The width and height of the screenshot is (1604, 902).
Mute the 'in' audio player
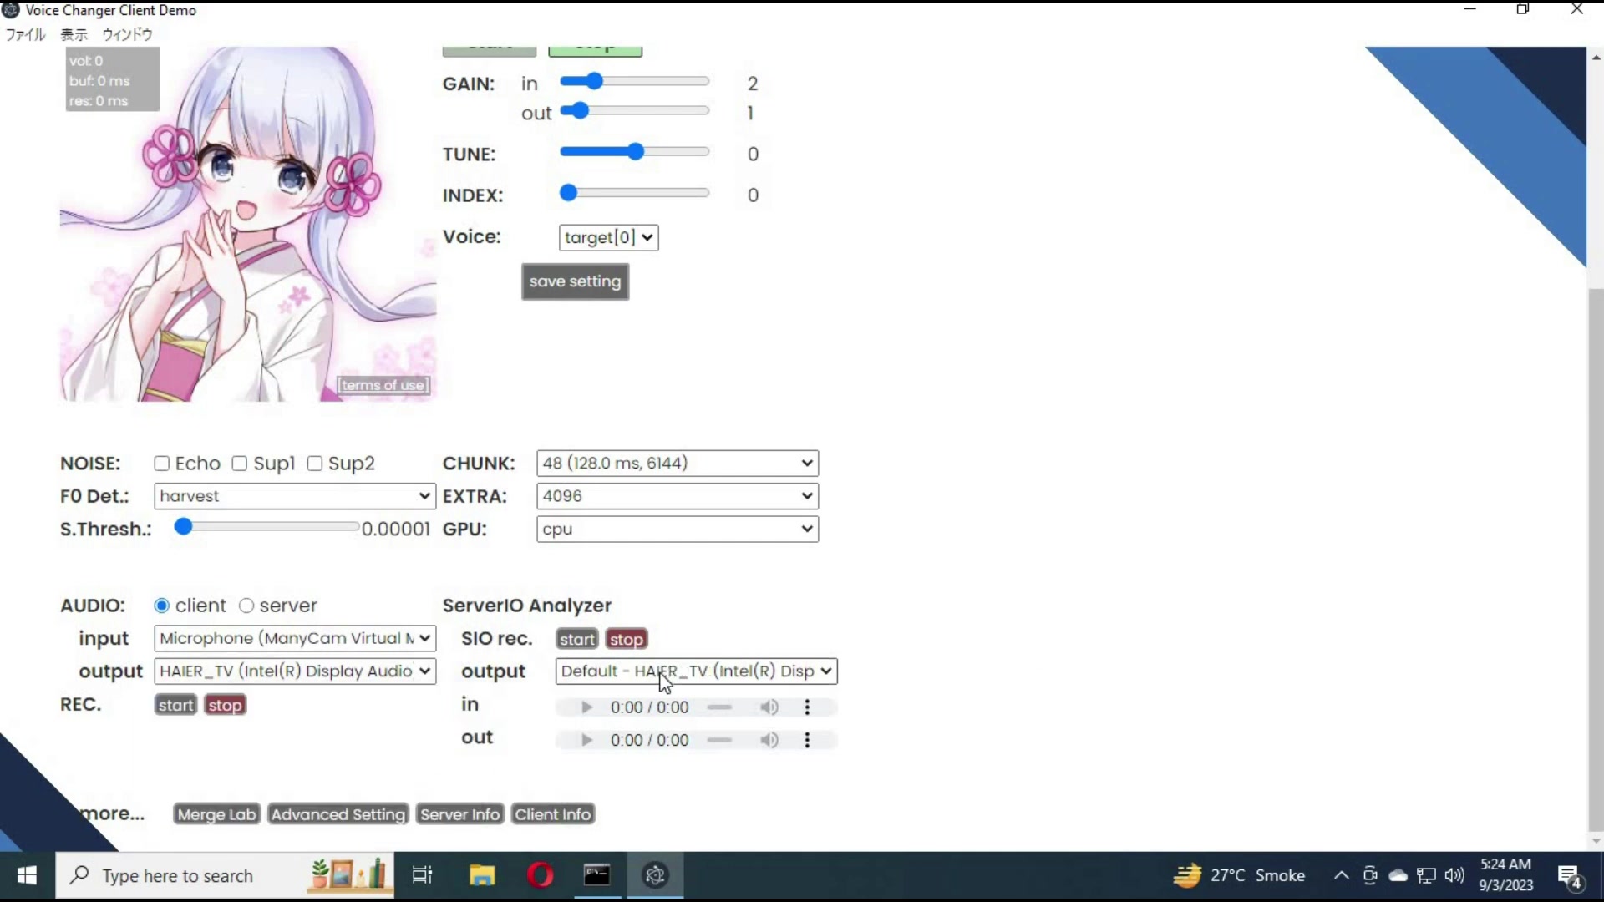(769, 707)
